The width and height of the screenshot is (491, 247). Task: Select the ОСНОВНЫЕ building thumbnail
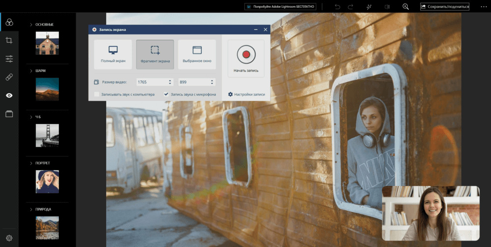(x=47, y=43)
